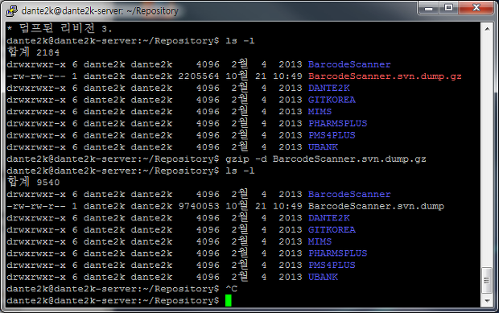Click the red BarcodeScanner.svn.dump.gz filename

point(385,76)
